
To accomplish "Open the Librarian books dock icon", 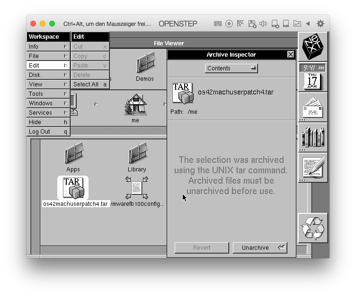I will 313,137.
